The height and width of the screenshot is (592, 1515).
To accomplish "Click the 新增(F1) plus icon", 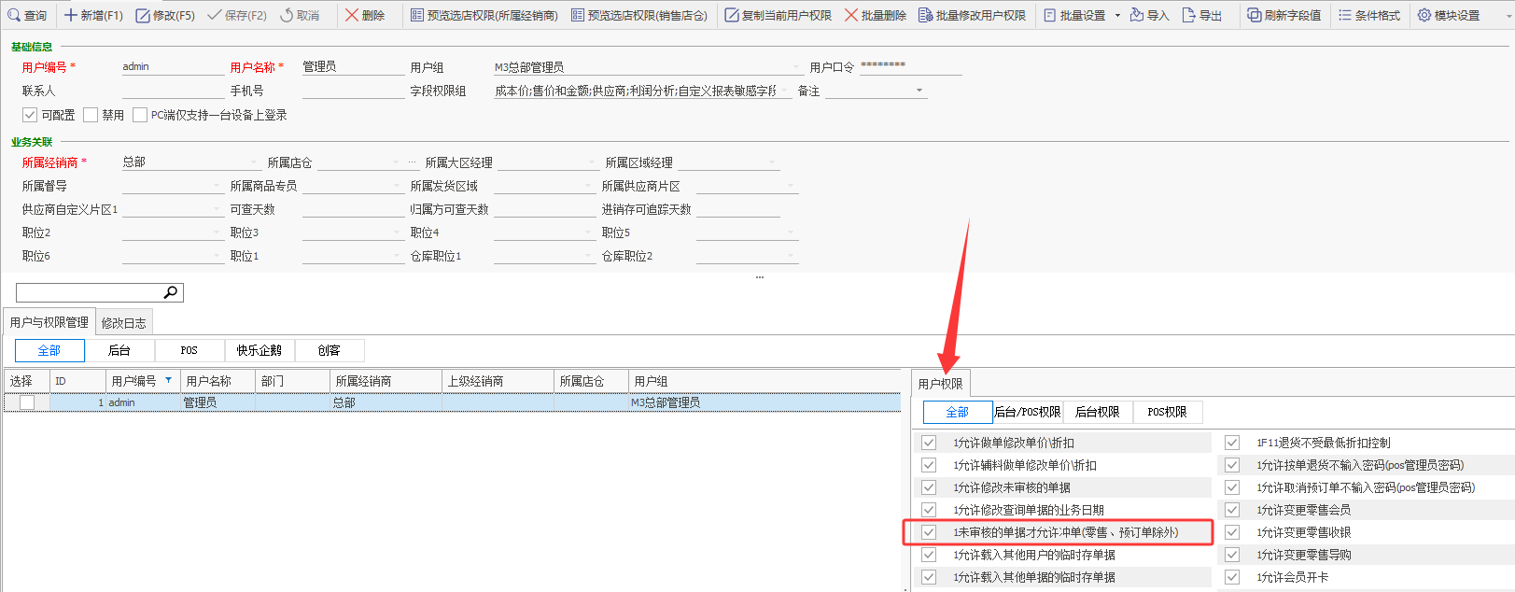I will [x=70, y=15].
